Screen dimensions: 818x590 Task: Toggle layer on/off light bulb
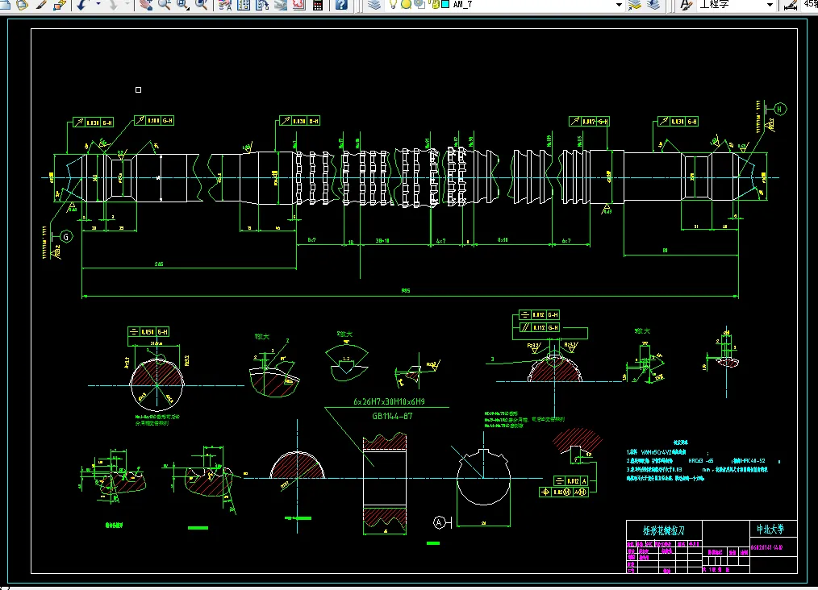[x=394, y=5]
